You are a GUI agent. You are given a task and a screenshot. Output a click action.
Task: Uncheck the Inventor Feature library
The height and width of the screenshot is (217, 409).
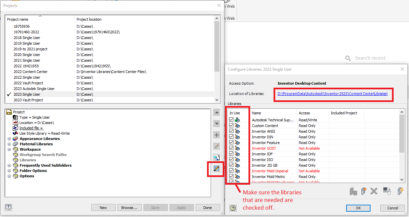coord(231,142)
